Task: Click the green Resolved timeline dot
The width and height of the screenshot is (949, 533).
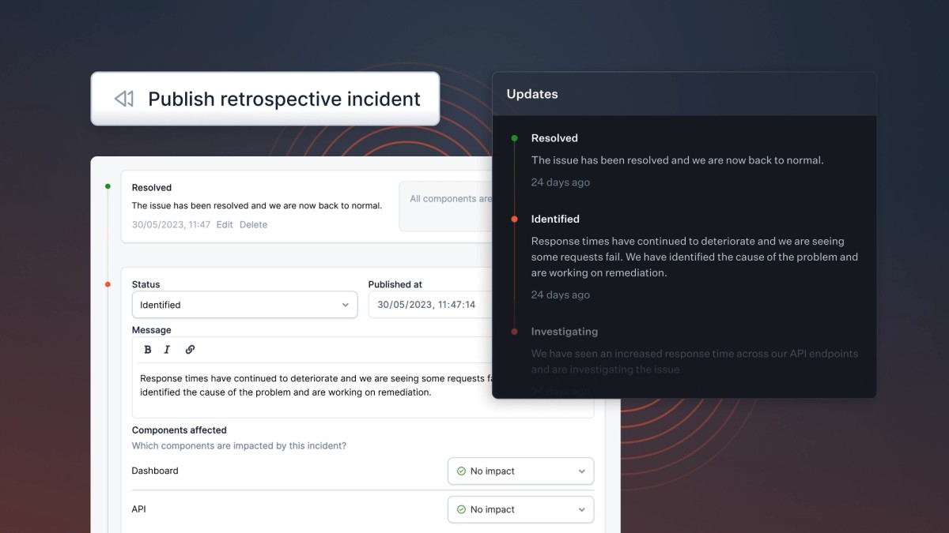Action: coord(513,137)
